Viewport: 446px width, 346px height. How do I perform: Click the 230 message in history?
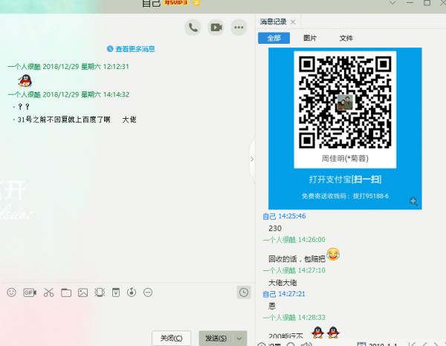(x=275, y=229)
